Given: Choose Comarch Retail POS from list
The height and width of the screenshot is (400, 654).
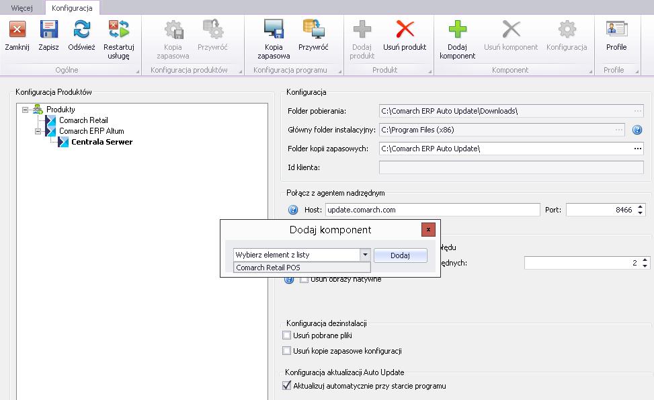Looking at the screenshot, I should [x=302, y=268].
